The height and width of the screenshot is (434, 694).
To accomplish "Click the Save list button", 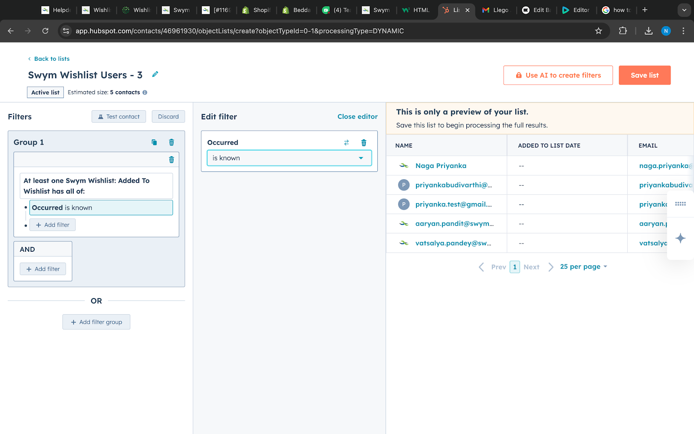I will click(645, 75).
